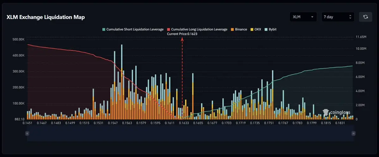Image resolution: width=379 pixels, height=157 pixels.
Task: Click the green short leverage legend swatch
Action: click(104, 29)
